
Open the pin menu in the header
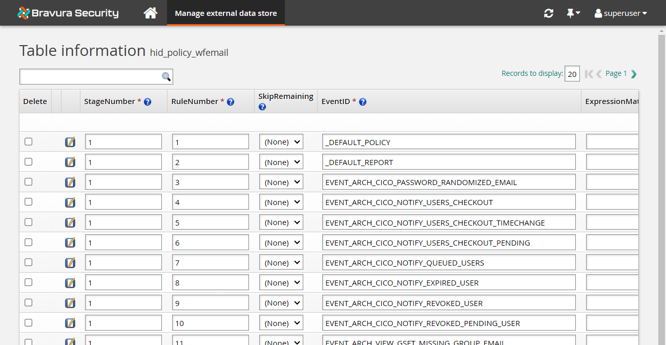(x=573, y=13)
